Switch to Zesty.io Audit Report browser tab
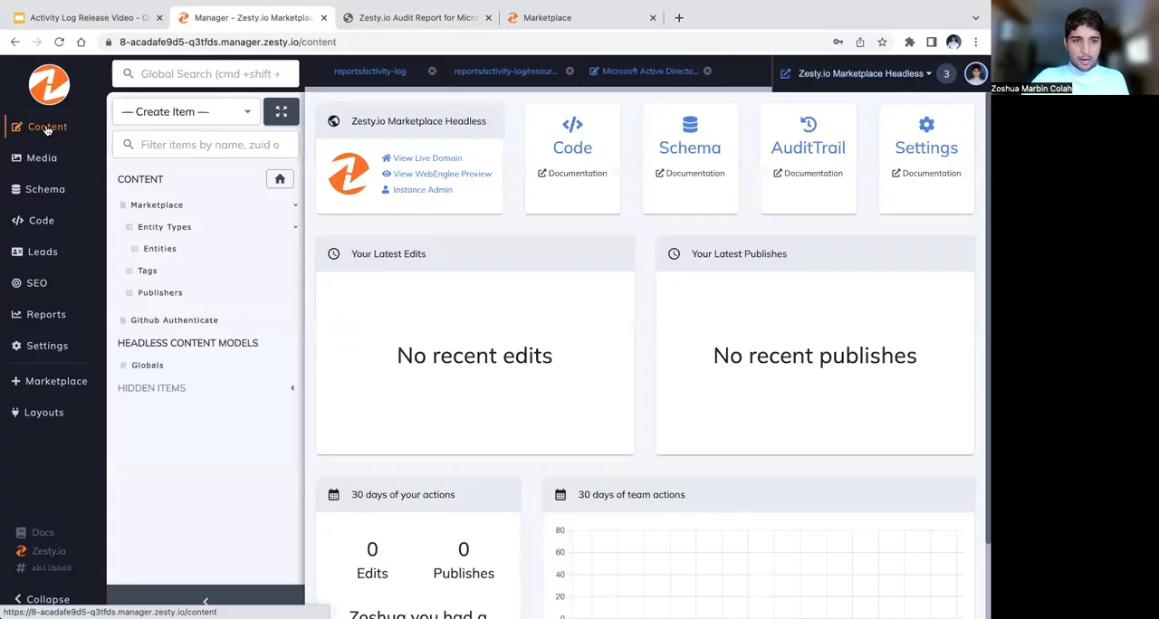The width and height of the screenshot is (1159, 619). [417, 17]
